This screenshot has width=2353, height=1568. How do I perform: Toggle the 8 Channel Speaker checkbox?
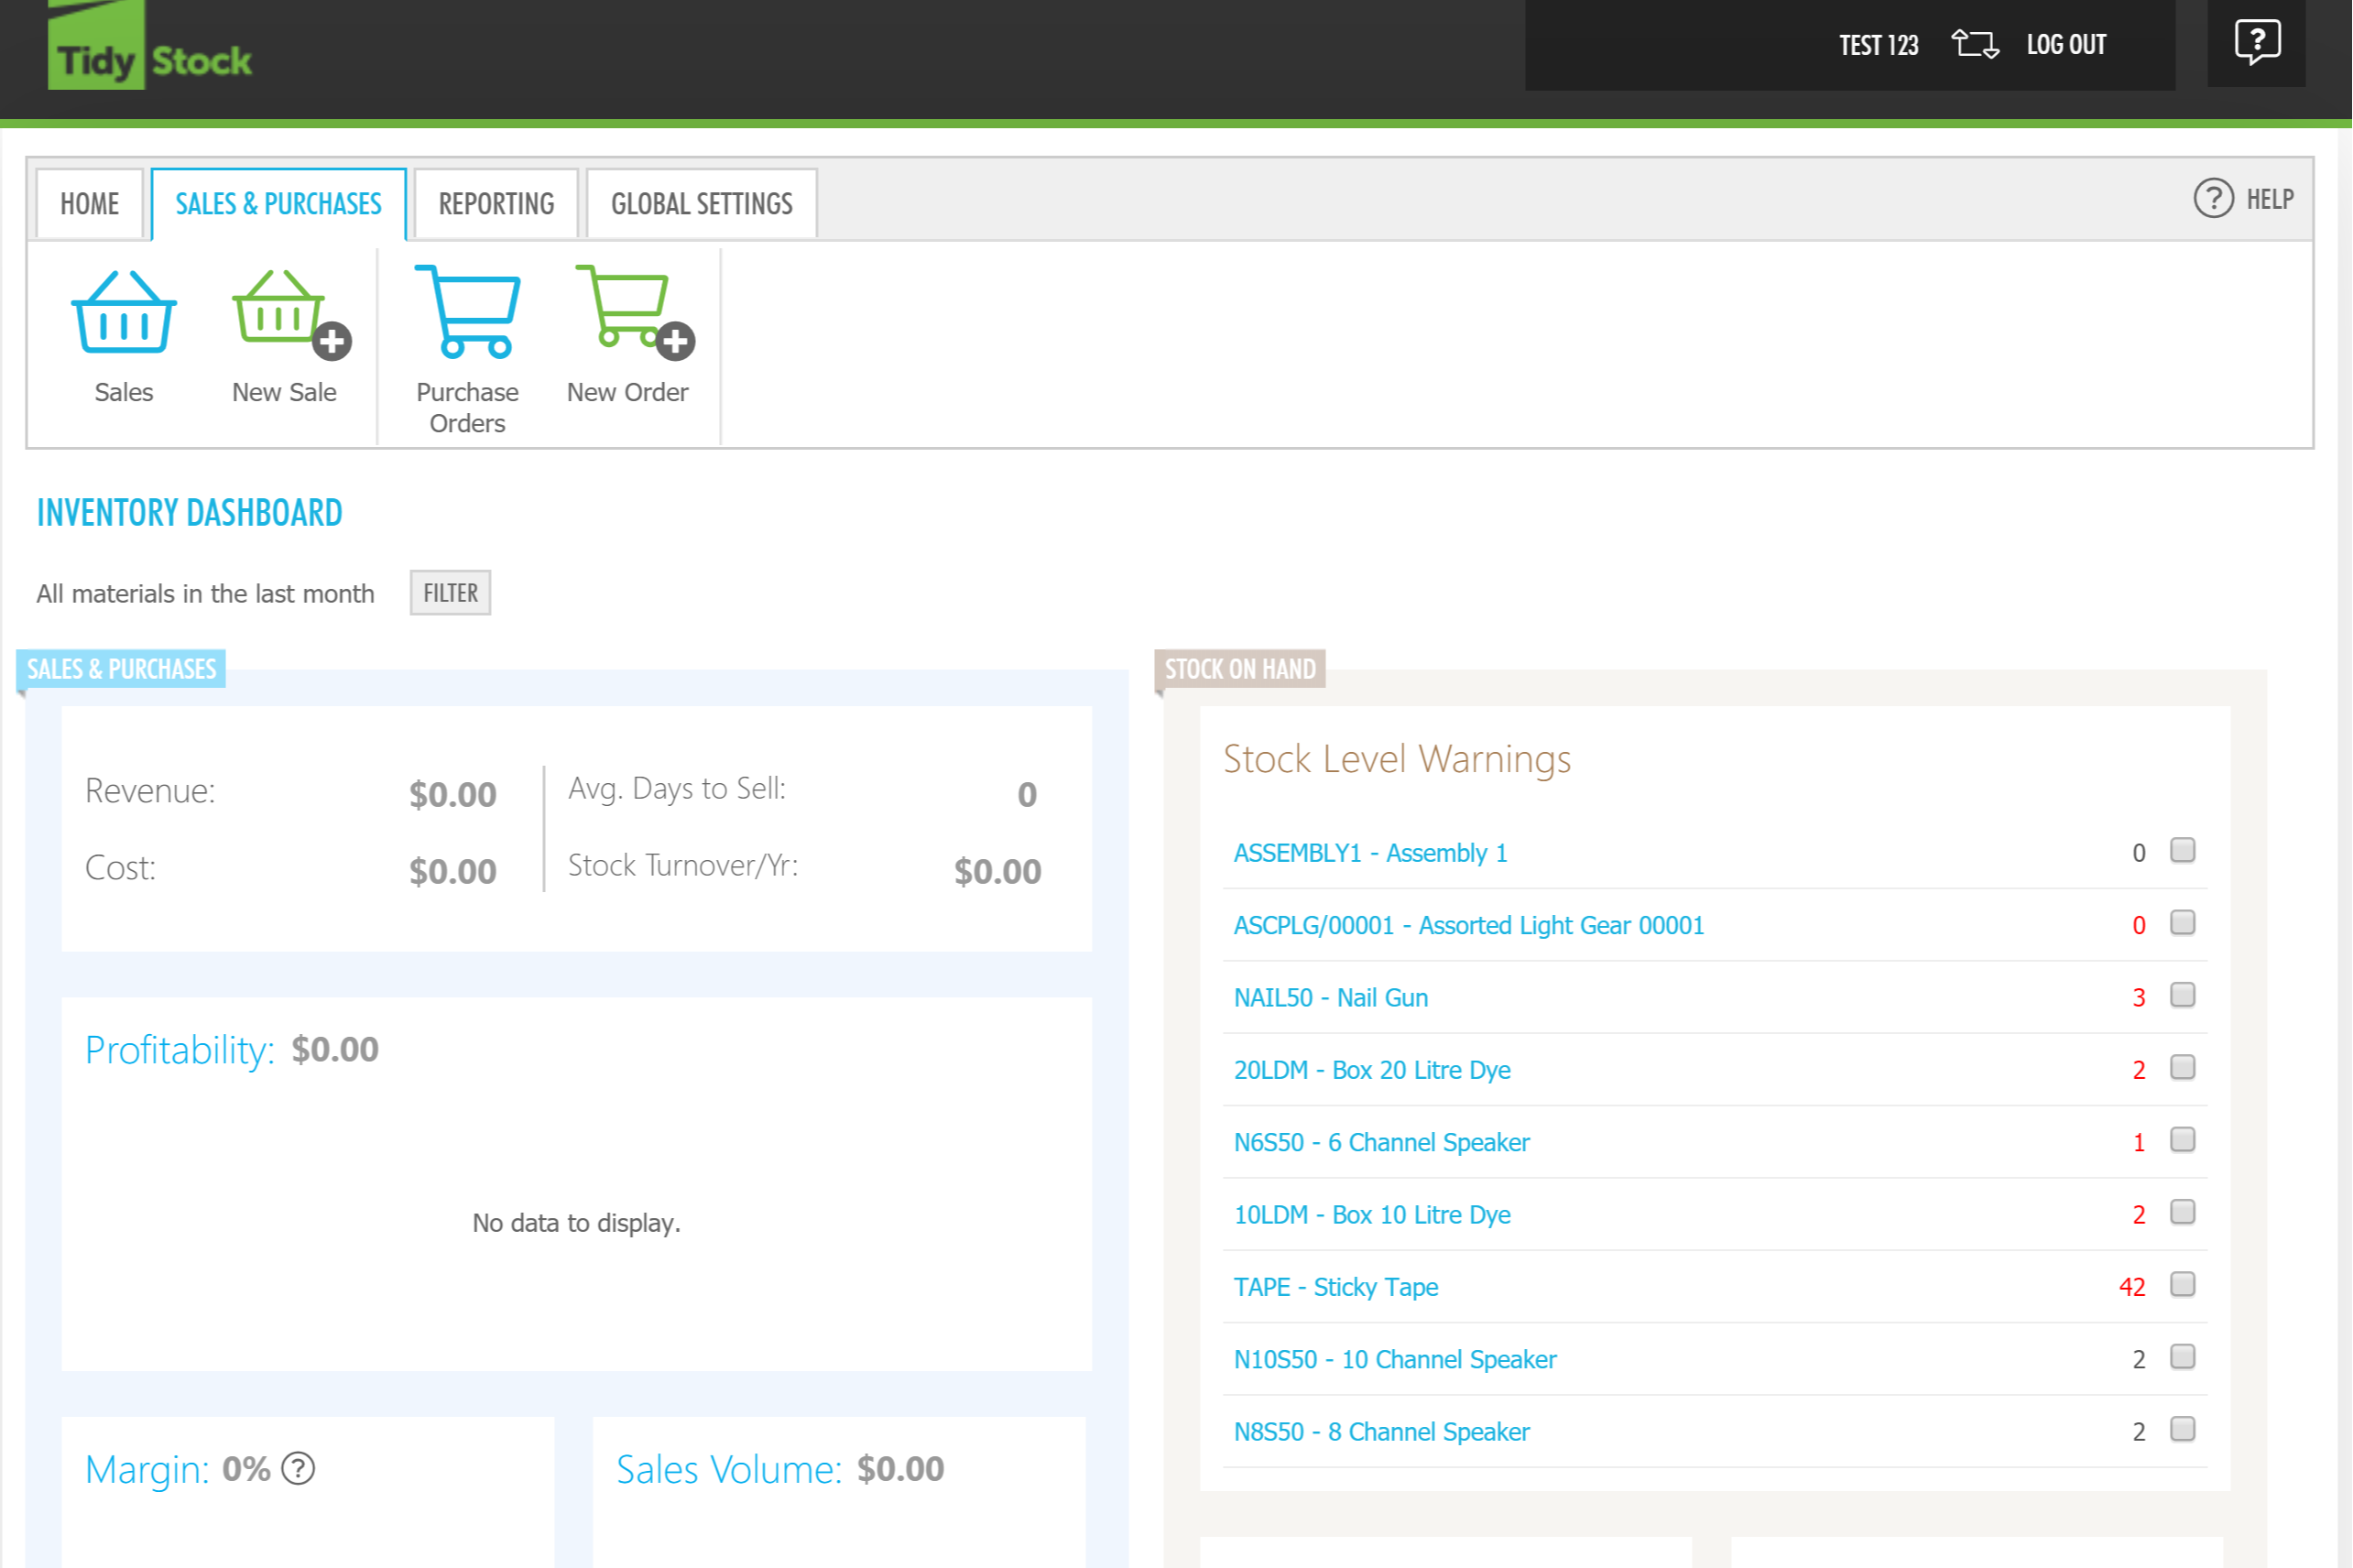coord(2182,1429)
